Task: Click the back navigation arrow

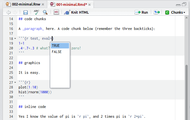Action: click(x=8, y=12)
